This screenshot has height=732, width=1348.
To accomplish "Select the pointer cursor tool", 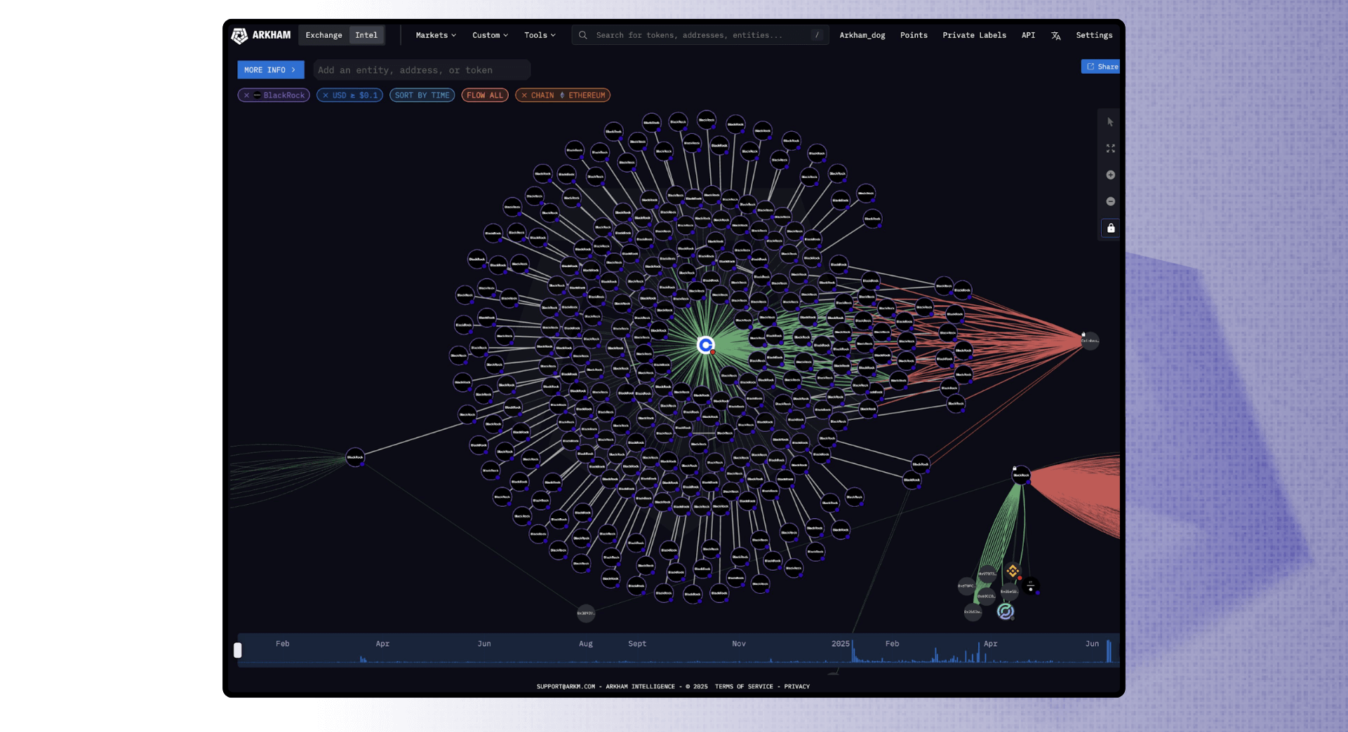I will (1110, 122).
